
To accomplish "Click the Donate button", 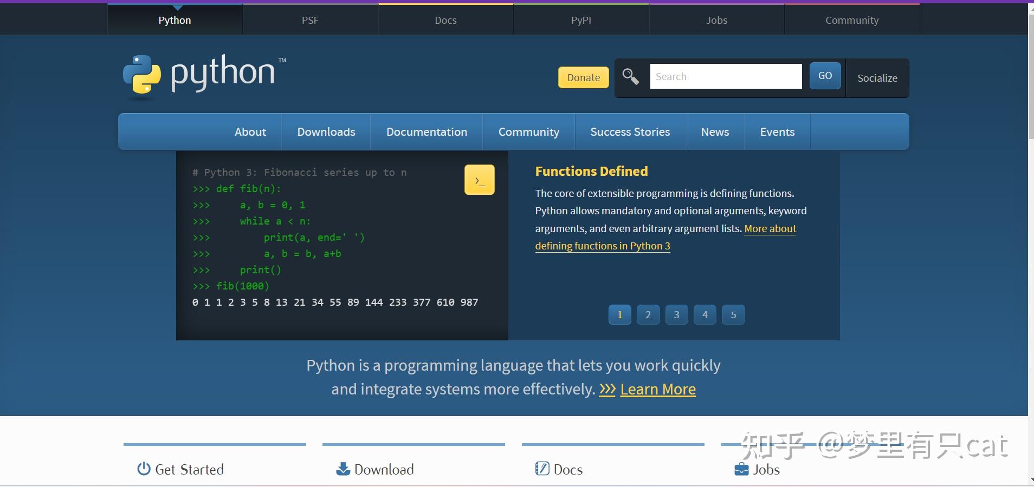I will coord(583,77).
